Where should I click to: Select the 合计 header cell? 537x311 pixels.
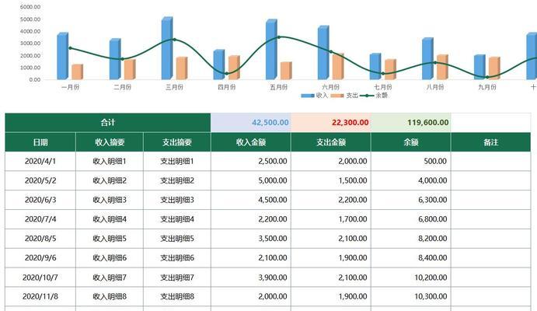(108, 123)
